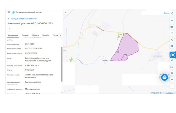The width and height of the screenshot is (176, 113).
Task: Print the map
Action: point(172,46)
